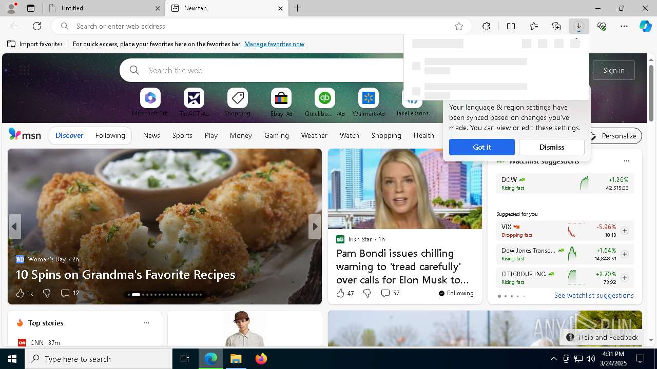The image size is (657, 369).
Task: Open the Gaming menu item
Action: click(x=277, y=135)
